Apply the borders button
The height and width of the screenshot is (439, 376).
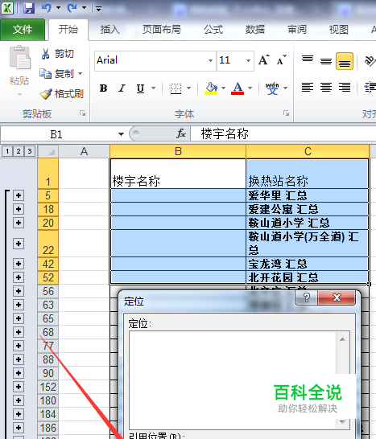(176, 88)
